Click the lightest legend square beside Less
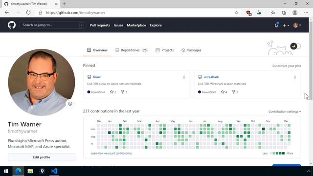The image size is (313, 176). 270,153
